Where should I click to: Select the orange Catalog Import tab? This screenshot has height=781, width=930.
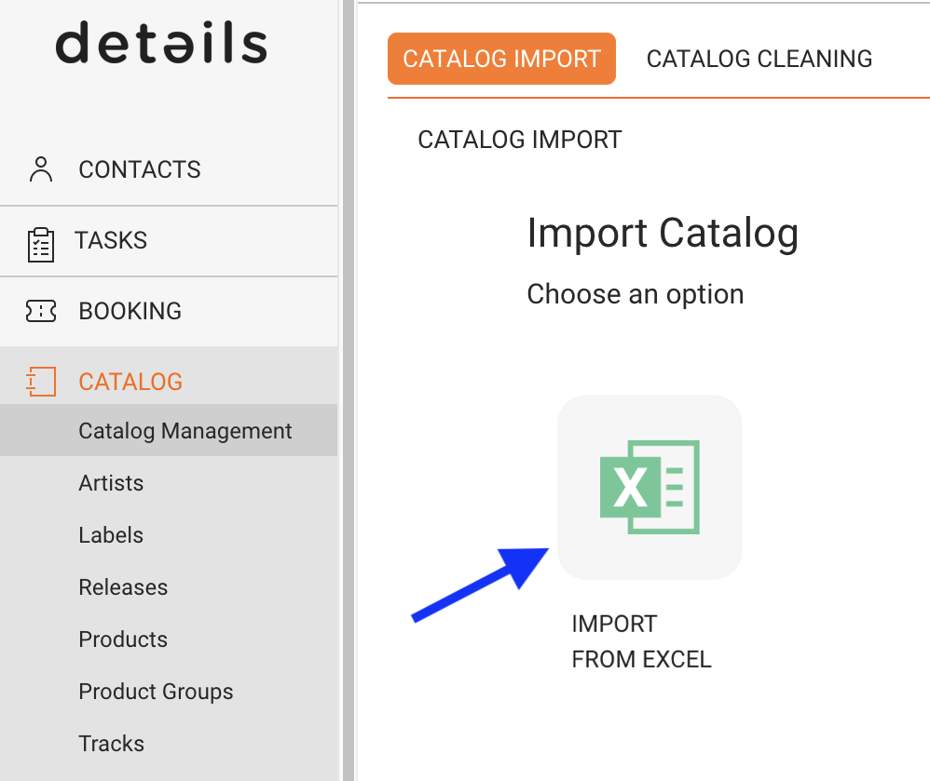pos(501,59)
